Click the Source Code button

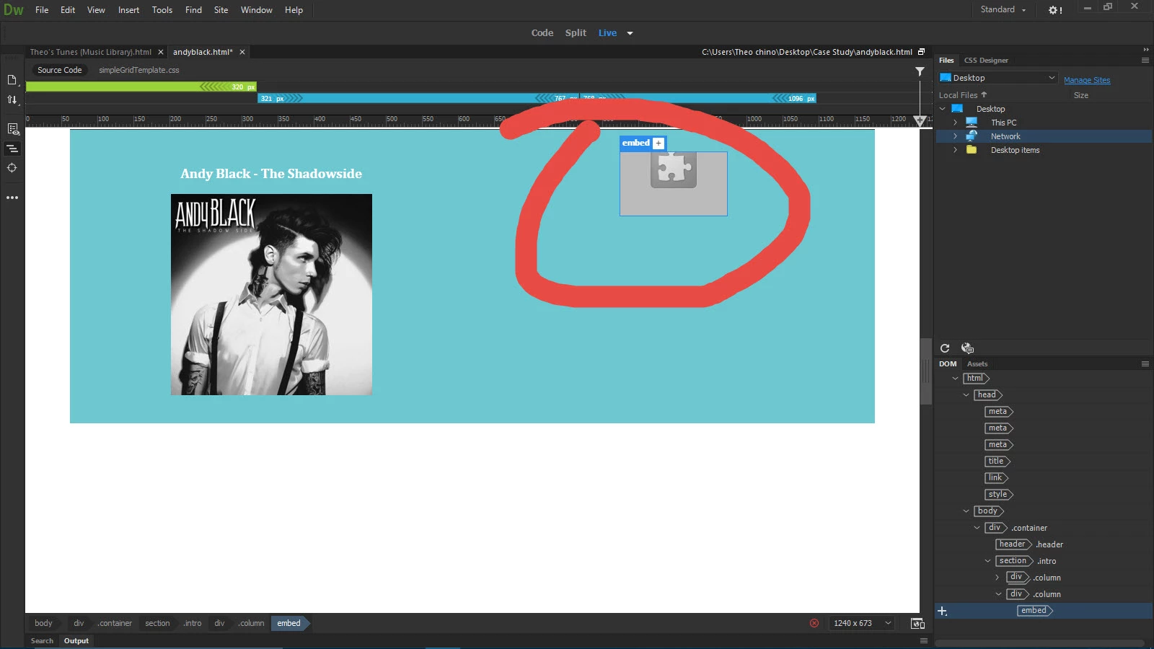coord(59,70)
